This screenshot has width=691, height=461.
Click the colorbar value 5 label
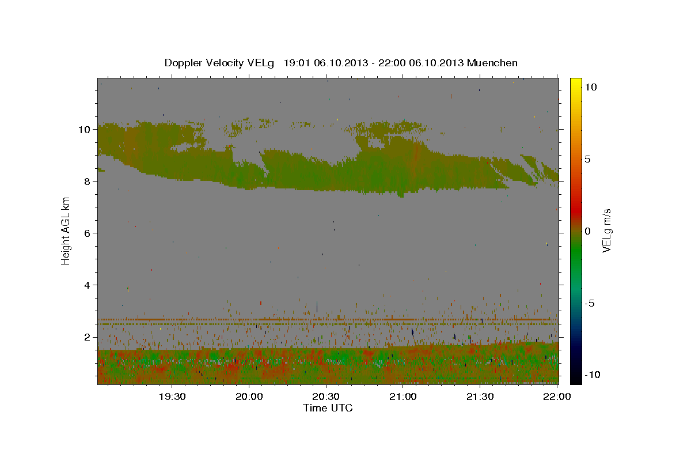pos(588,159)
